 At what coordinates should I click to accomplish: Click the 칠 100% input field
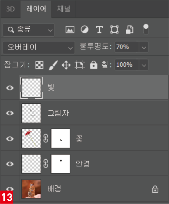tap(127, 65)
